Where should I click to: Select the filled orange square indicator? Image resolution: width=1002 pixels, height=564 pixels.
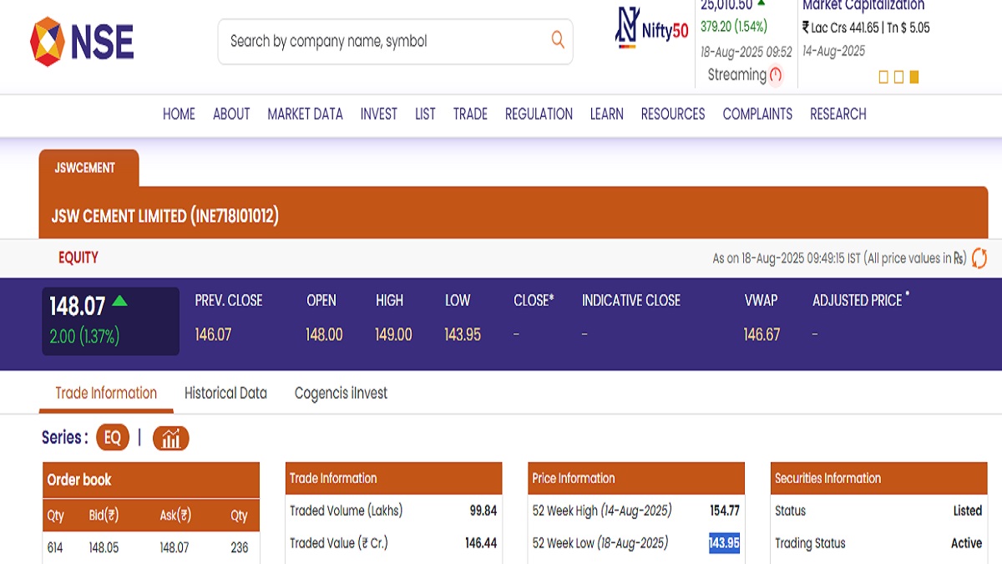click(914, 77)
